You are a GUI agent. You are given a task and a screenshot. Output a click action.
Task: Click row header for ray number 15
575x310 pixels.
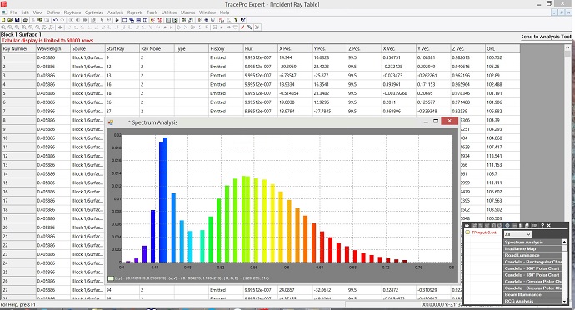(18, 182)
